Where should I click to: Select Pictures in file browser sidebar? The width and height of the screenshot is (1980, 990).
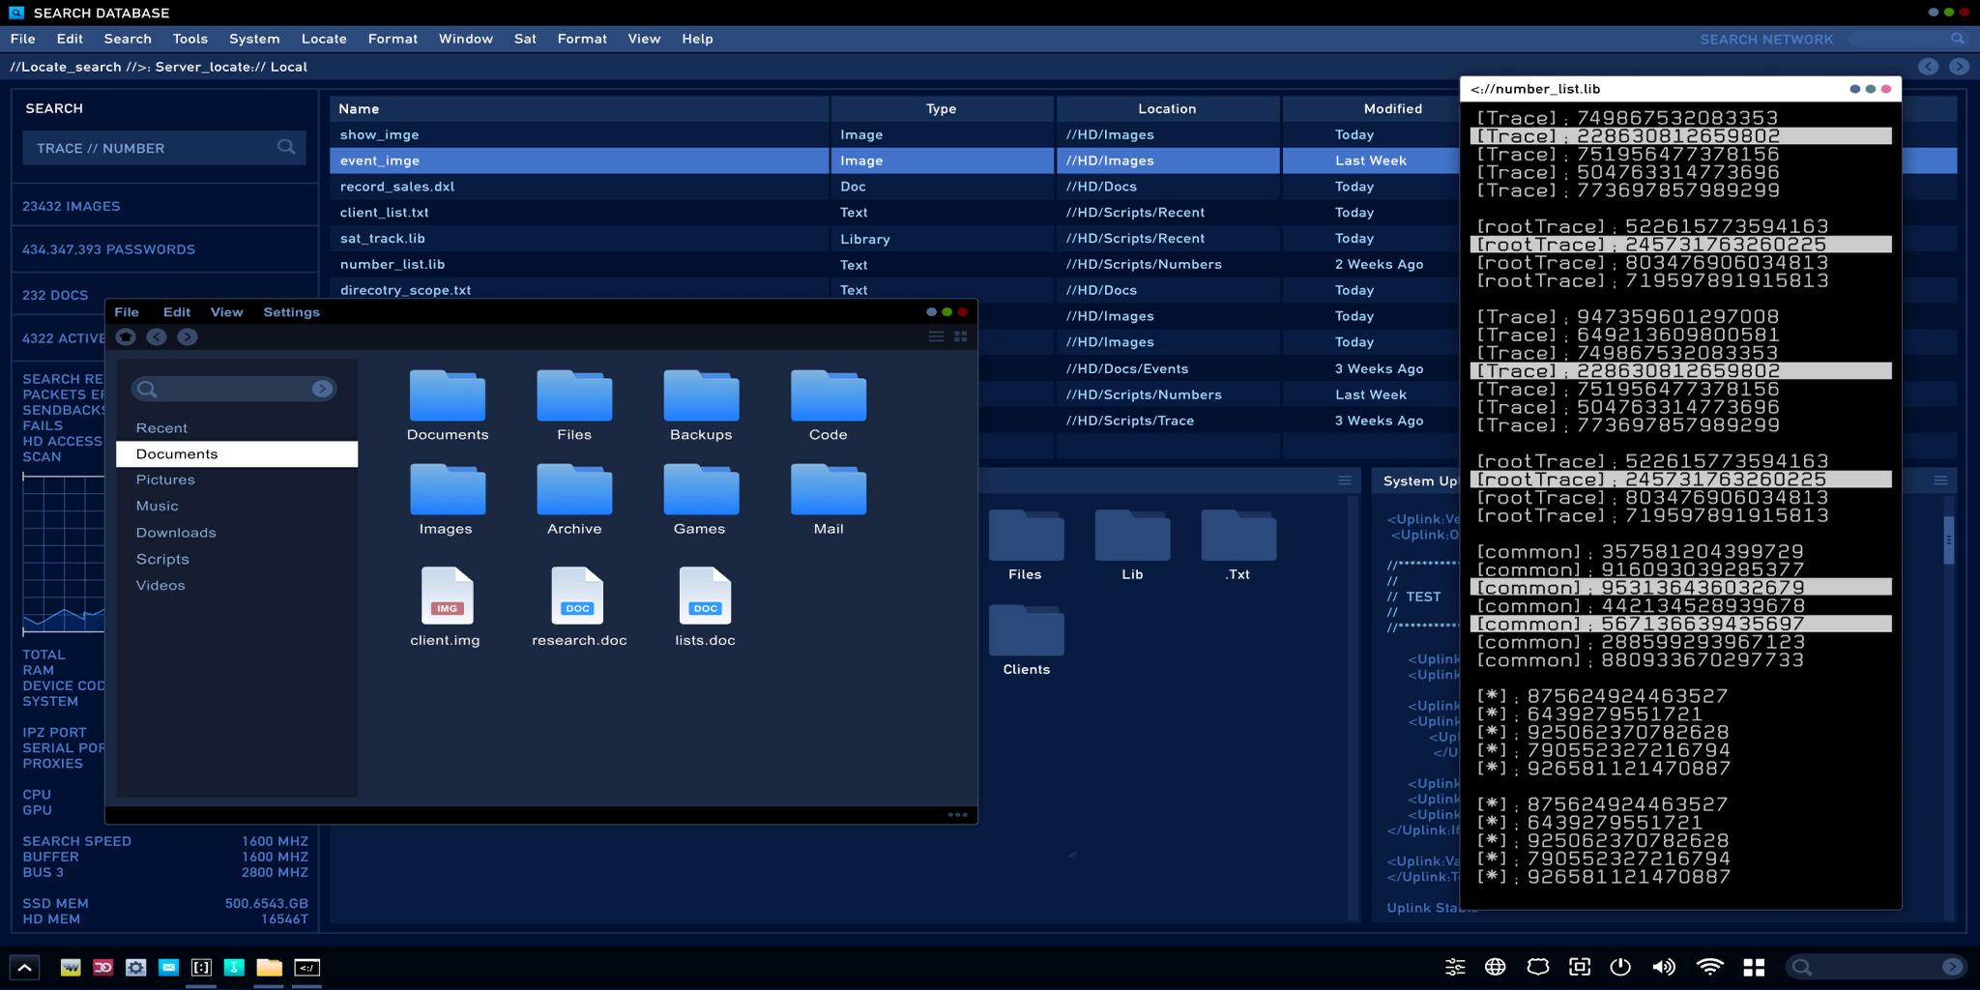pyautogui.click(x=165, y=480)
